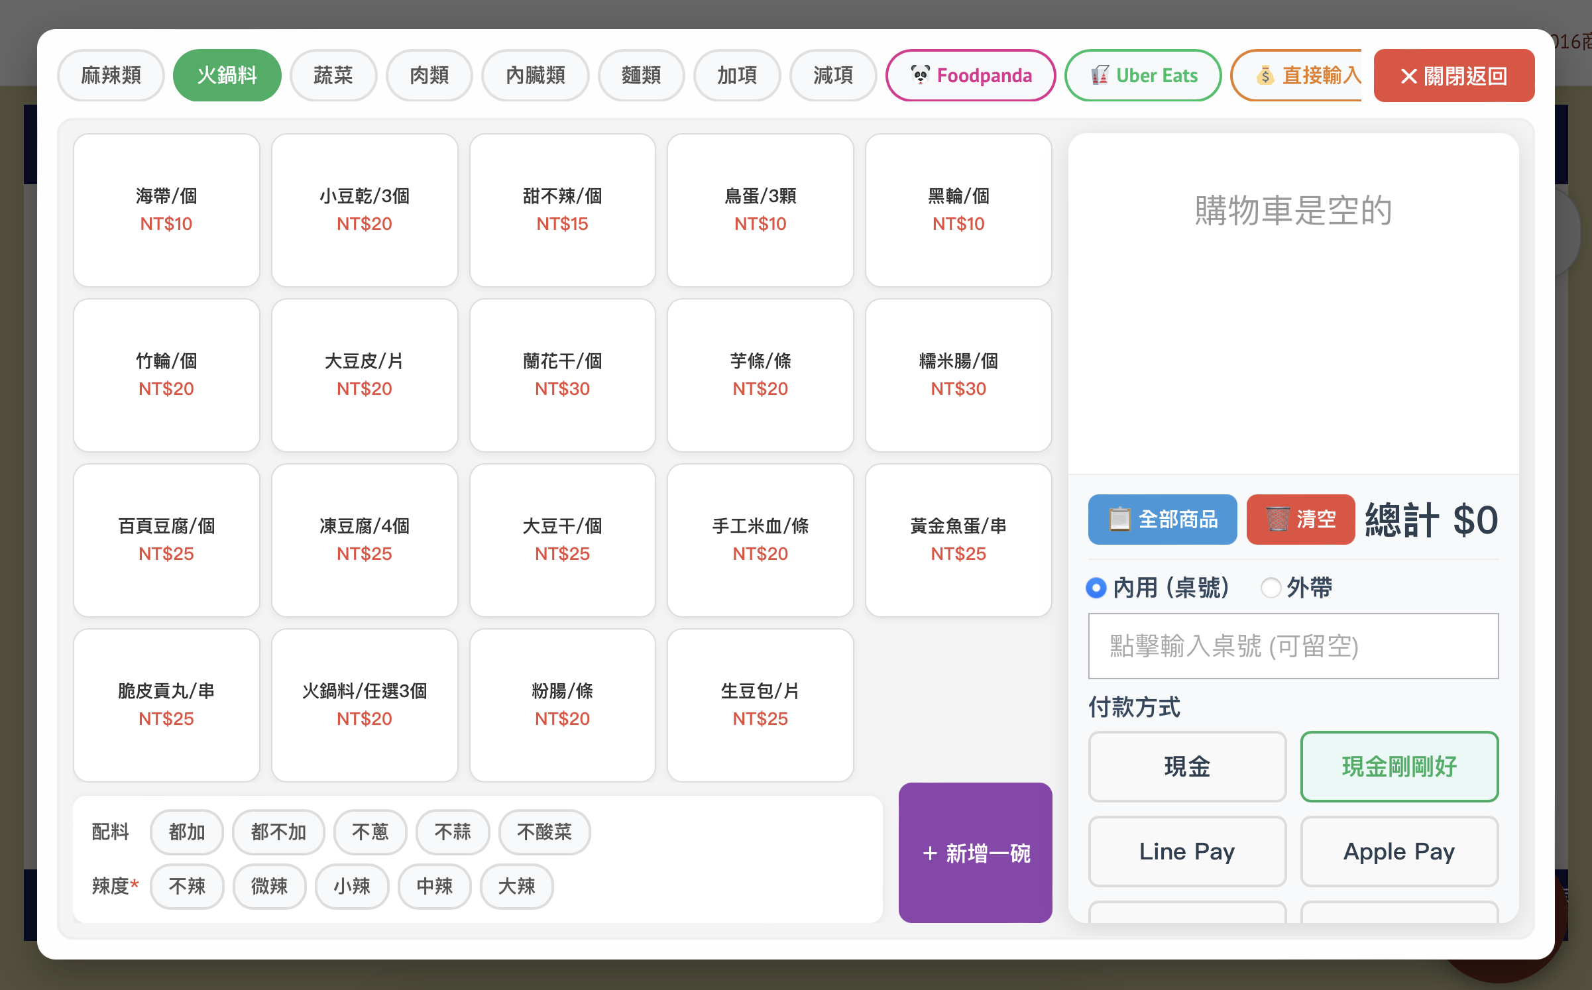Image resolution: width=1592 pixels, height=990 pixels.
Task: Toggle the 都加 topping option
Action: pos(187,832)
